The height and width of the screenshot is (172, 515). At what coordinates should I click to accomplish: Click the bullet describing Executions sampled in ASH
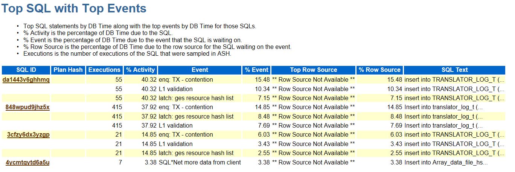[x=128, y=54]
